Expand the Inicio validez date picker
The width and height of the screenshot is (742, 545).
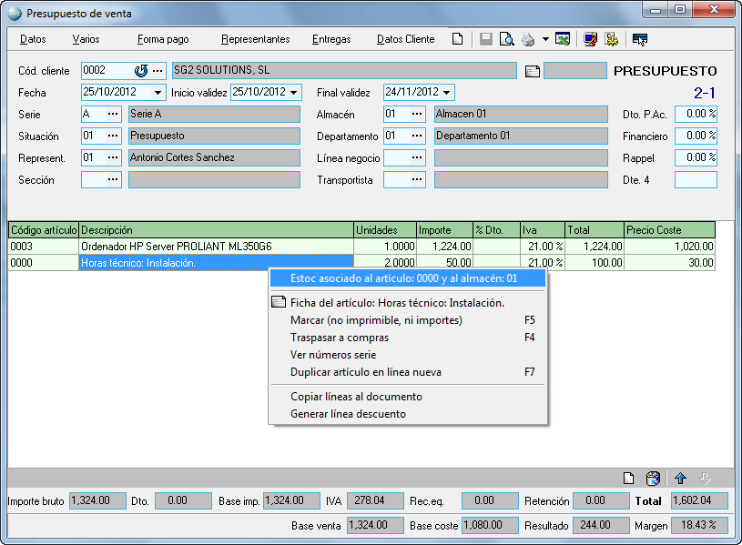294,93
